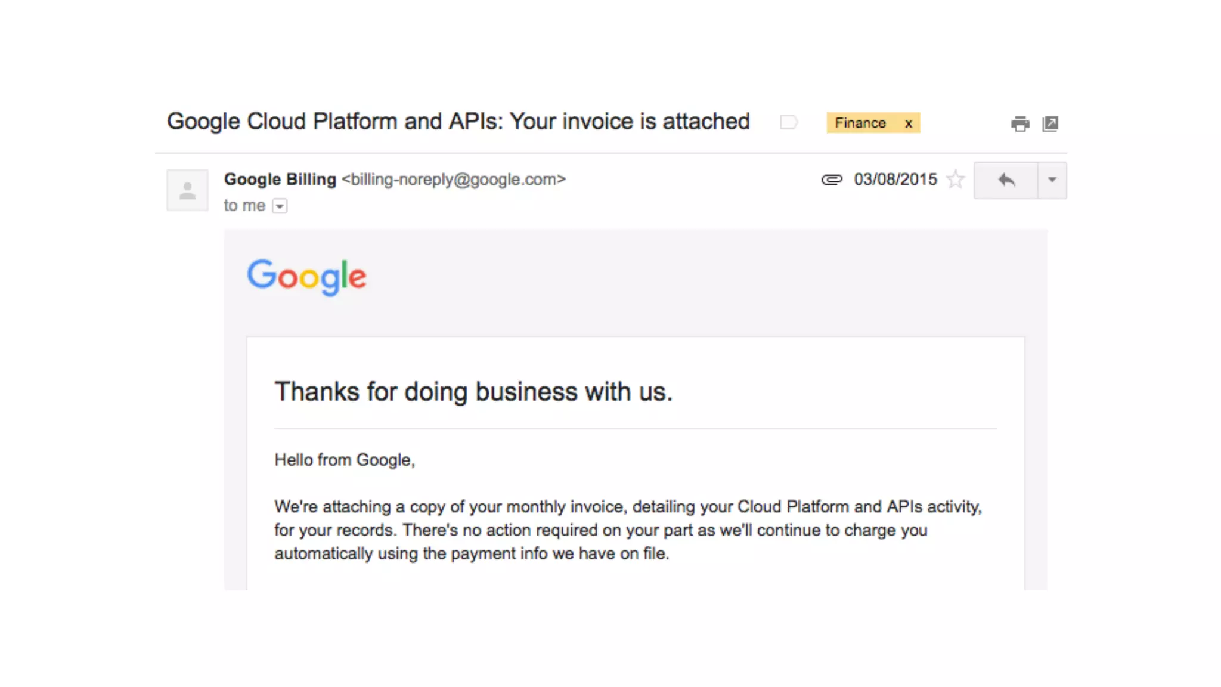Open the More options dropdown beside Reply
The image size is (1221, 687).
1052,180
